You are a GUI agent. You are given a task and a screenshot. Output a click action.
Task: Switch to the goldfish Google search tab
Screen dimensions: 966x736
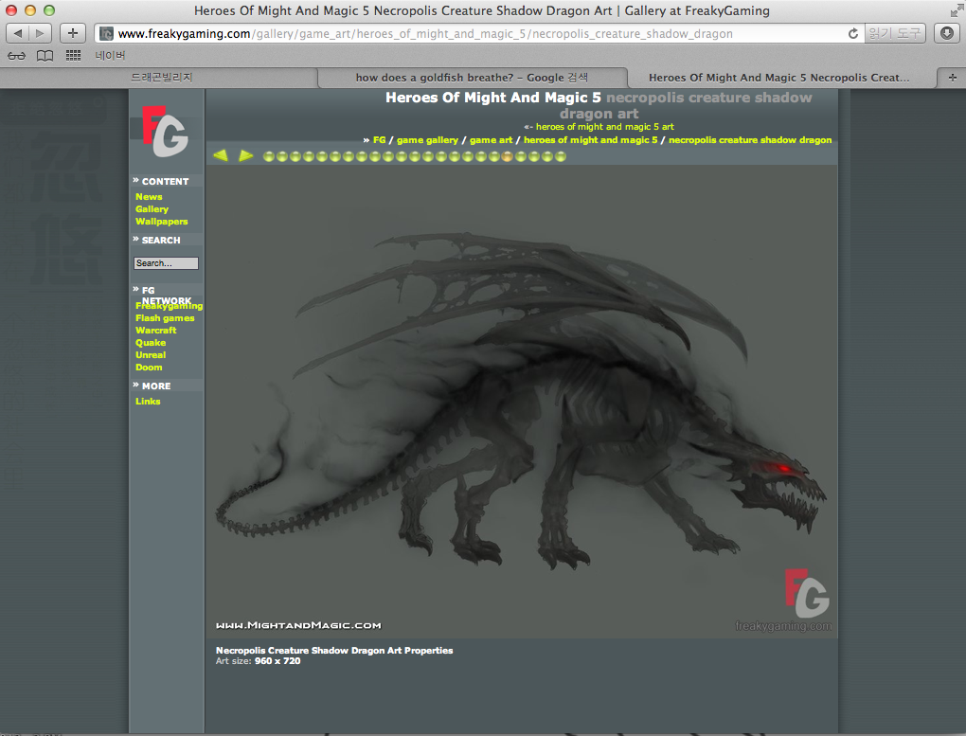[x=472, y=78]
